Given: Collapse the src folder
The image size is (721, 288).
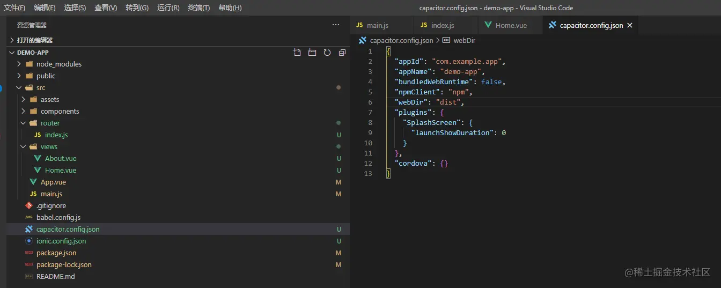Looking at the screenshot, I should pyautogui.click(x=19, y=87).
